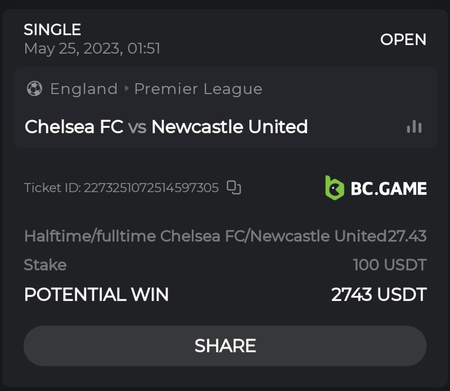Click the OPEN bet status label

403,40
